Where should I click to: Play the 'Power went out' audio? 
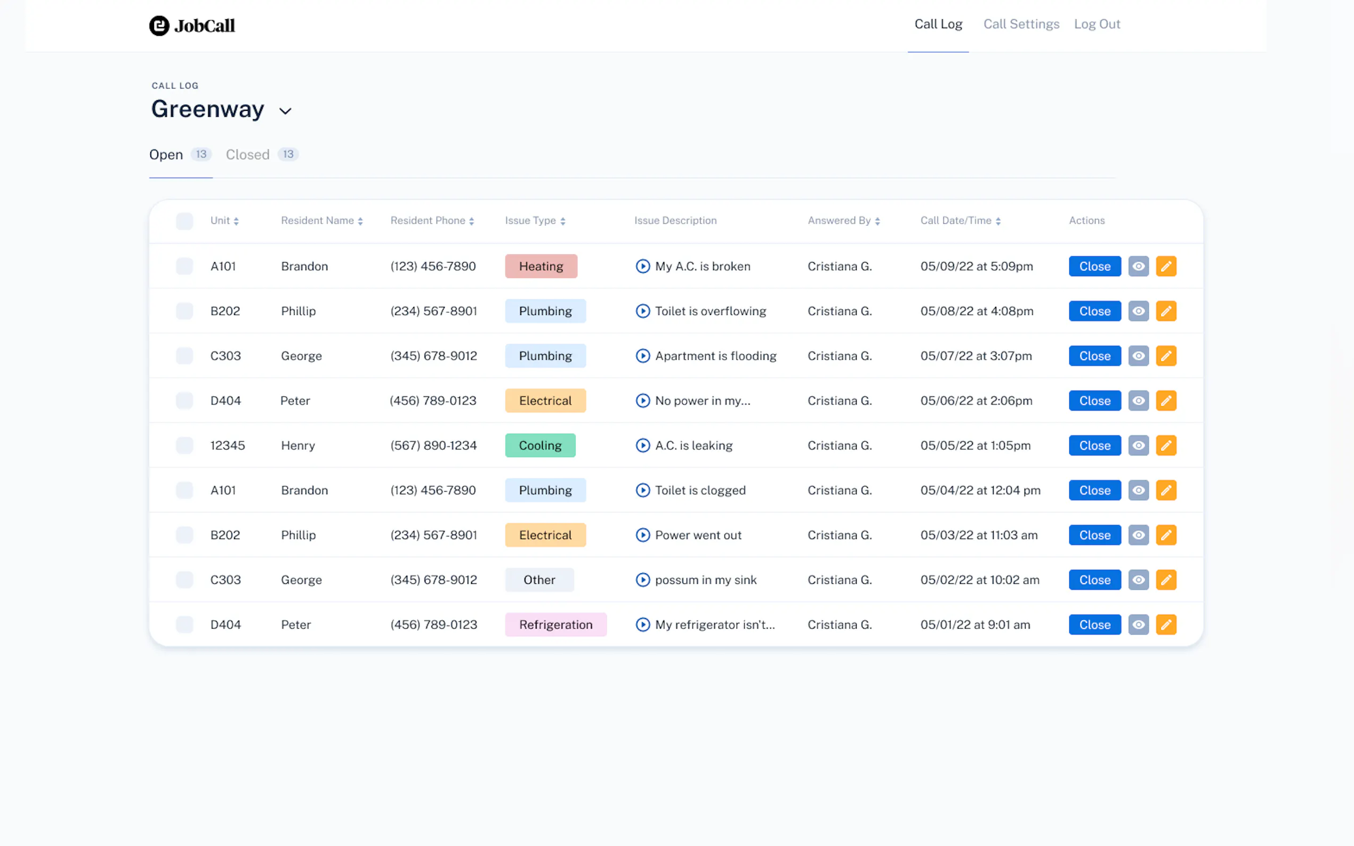(642, 535)
